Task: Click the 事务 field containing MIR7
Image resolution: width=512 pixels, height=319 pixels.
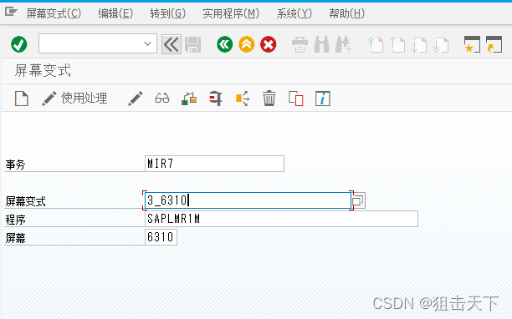Action: [214, 164]
